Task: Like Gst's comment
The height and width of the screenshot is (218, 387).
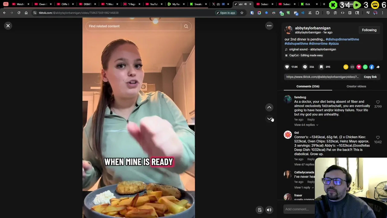Action: tap(378, 138)
